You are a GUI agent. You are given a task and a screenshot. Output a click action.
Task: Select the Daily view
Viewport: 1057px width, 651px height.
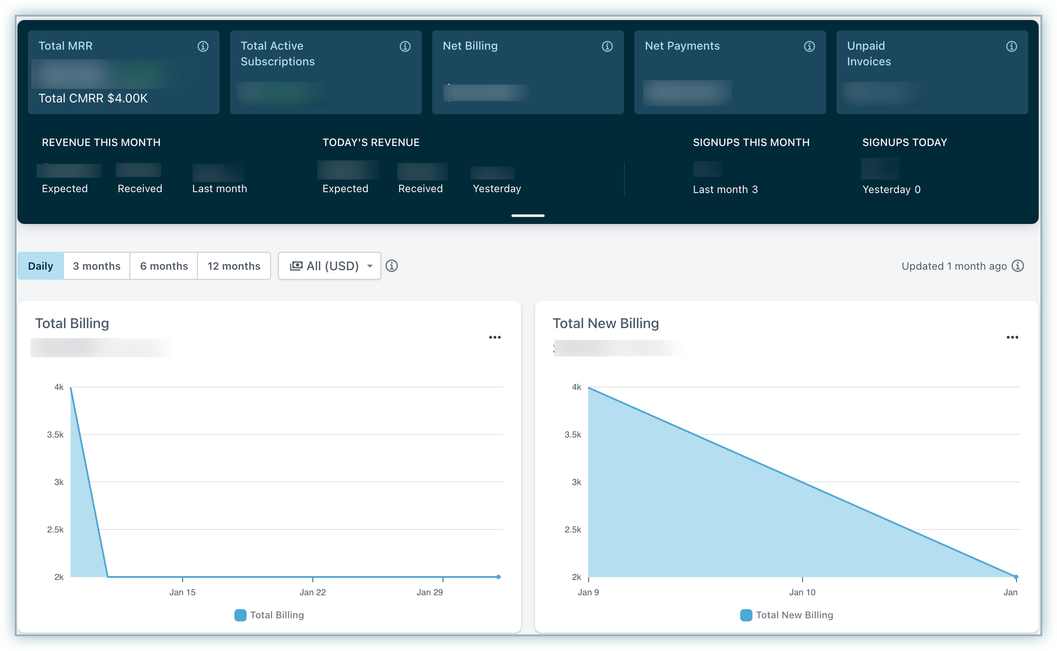pos(41,266)
